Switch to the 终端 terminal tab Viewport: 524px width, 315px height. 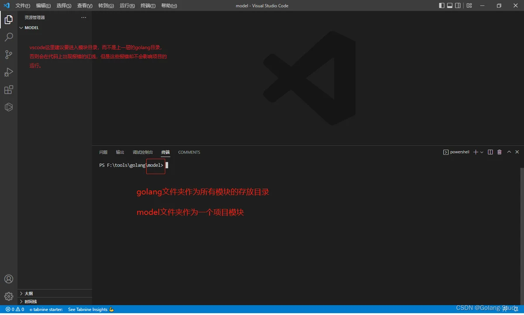[165, 152]
